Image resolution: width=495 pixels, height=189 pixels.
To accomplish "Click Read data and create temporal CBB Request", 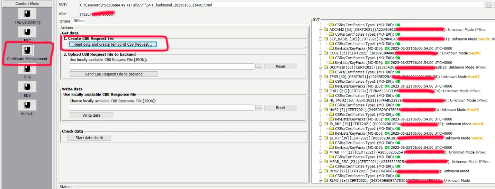I will point(112,44).
